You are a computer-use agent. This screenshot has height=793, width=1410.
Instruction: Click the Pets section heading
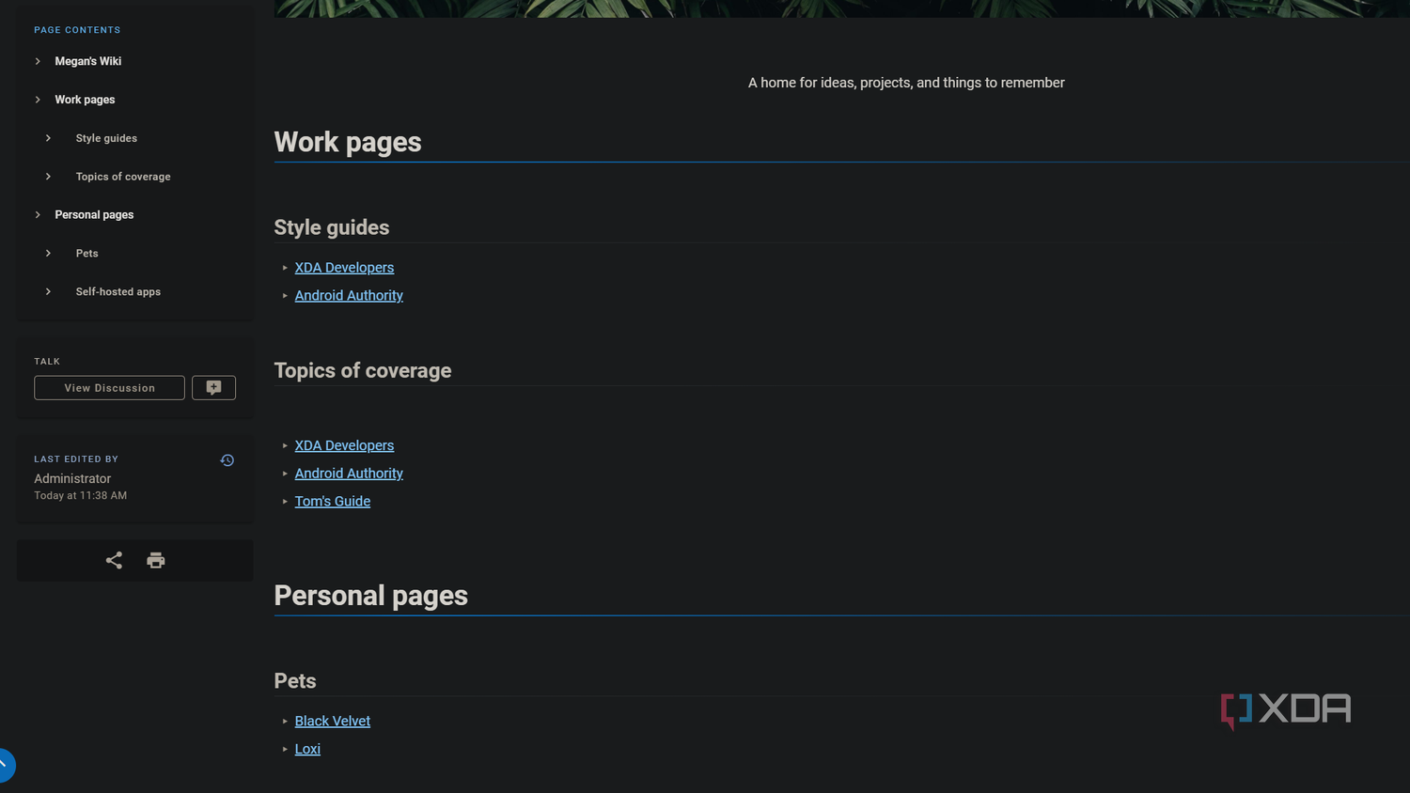coord(295,681)
